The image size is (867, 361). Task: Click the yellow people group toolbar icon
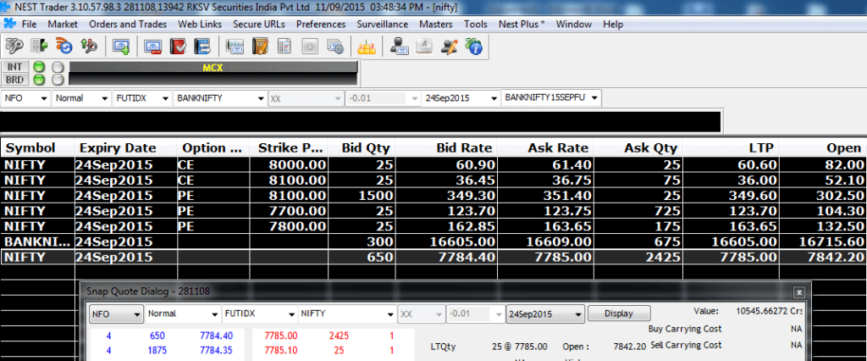[x=366, y=46]
